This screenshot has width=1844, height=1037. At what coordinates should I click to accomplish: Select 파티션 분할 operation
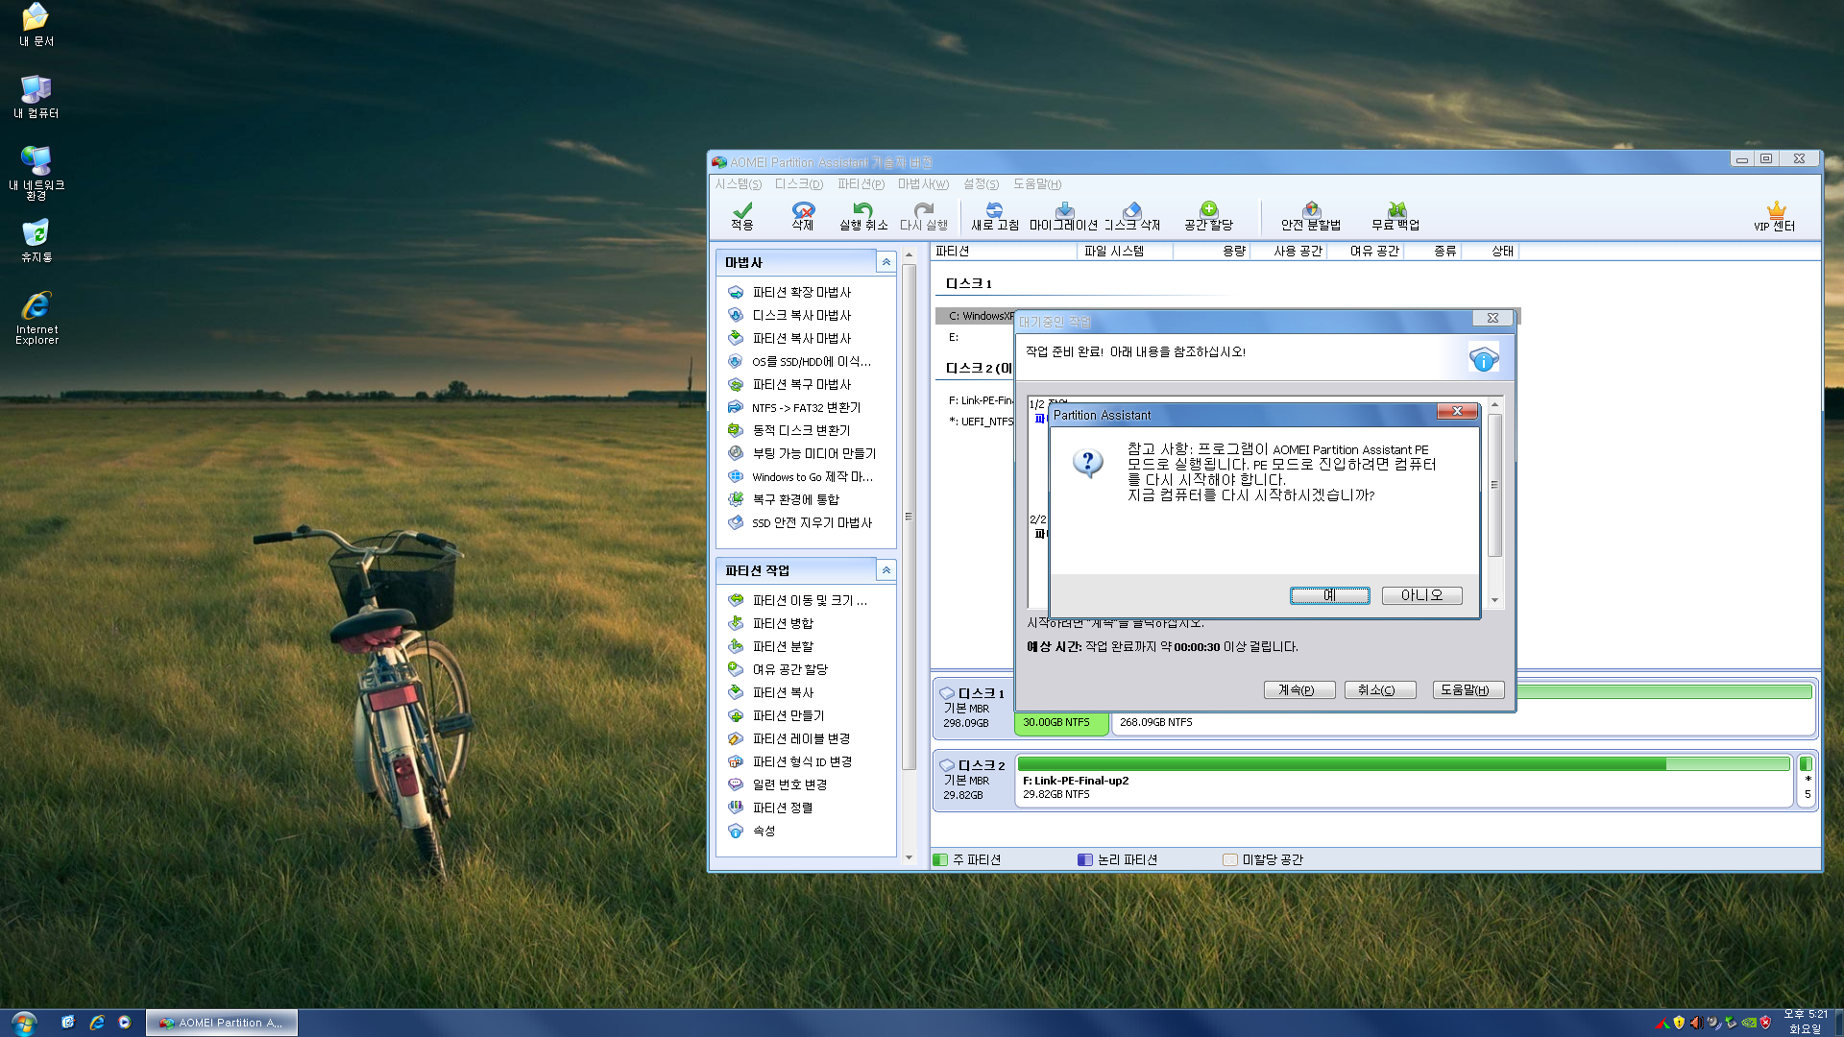click(782, 646)
